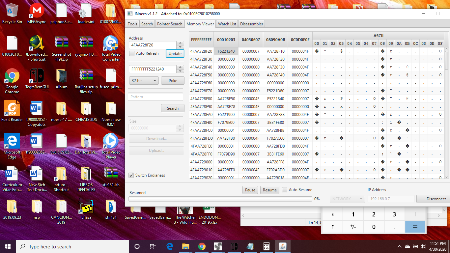The image size is (450, 253).
Task: Open the Java JNoexs taskbar icon
Action: (x=283, y=246)
